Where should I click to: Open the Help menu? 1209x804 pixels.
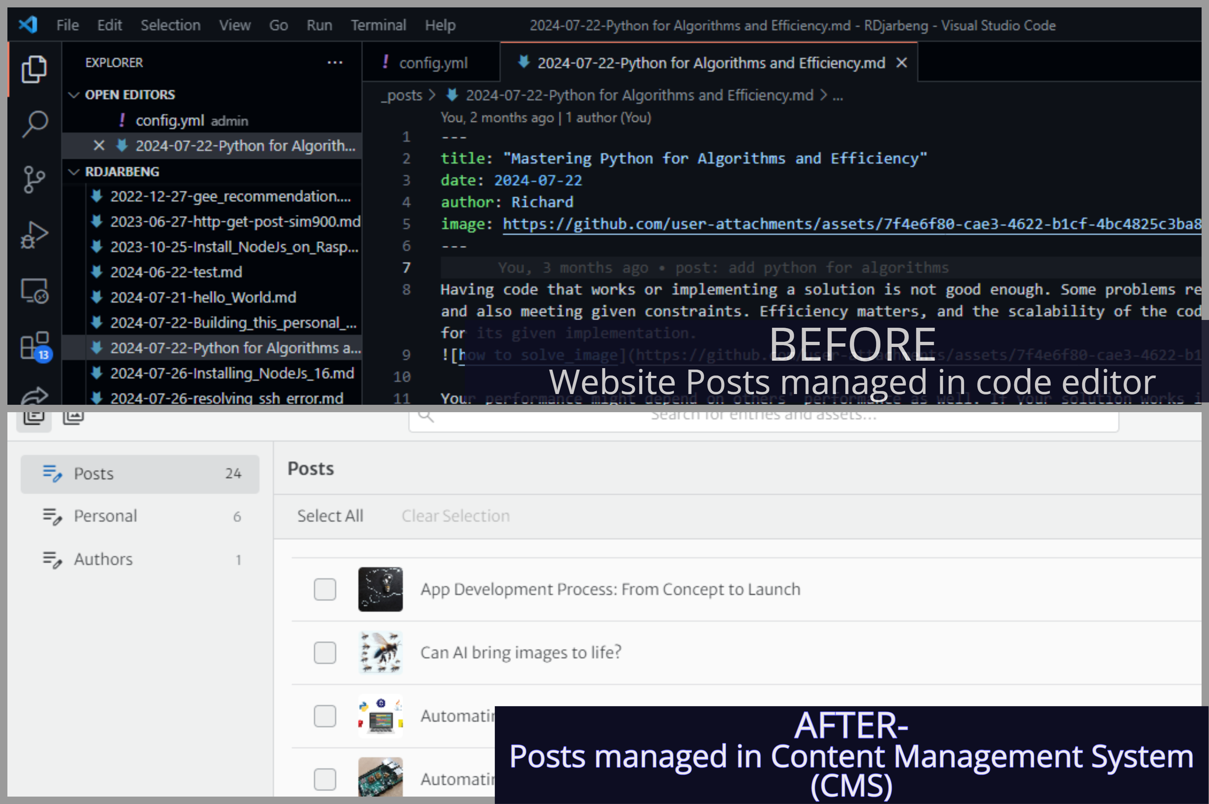(x=440, y=24)
